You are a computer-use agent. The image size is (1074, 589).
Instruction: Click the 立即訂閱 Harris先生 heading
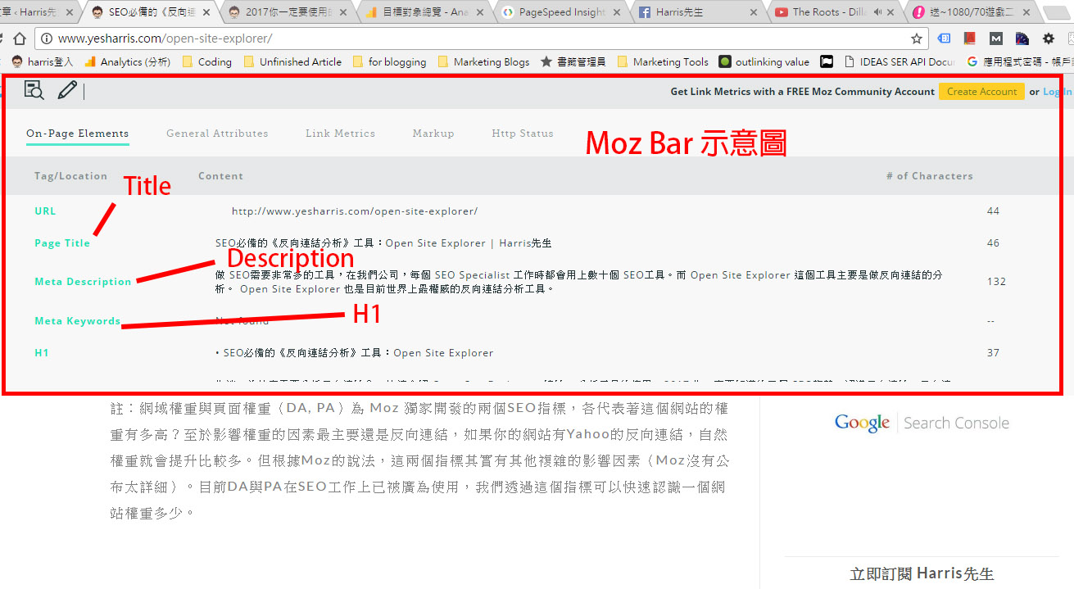(x=922, y=573)
